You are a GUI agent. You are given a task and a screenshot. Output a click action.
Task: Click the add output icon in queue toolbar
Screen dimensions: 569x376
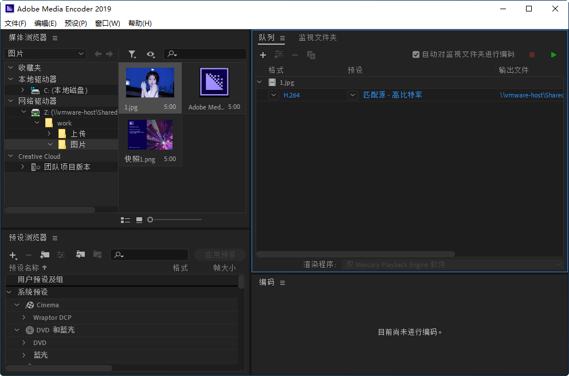point(278,54)
